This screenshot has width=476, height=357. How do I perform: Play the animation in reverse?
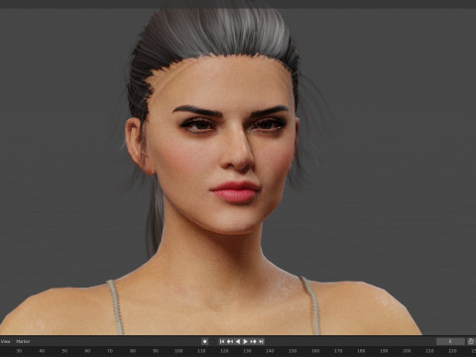coord(238,341)
